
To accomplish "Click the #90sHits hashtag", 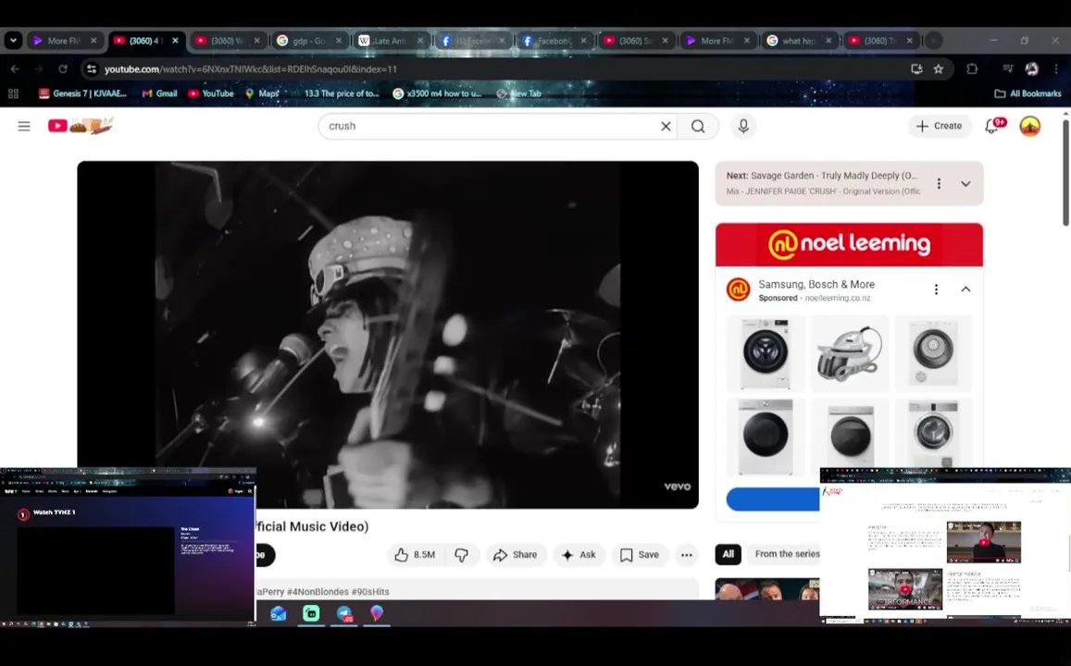I will click(x=370, y=592).
